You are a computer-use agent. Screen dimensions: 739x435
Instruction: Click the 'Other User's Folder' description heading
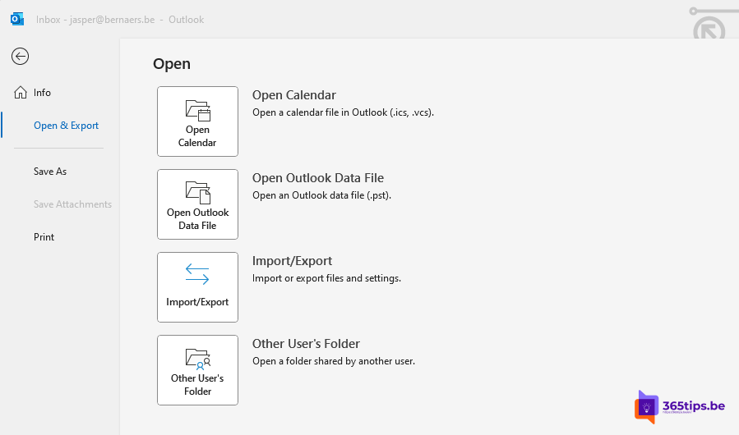point(306,344)
